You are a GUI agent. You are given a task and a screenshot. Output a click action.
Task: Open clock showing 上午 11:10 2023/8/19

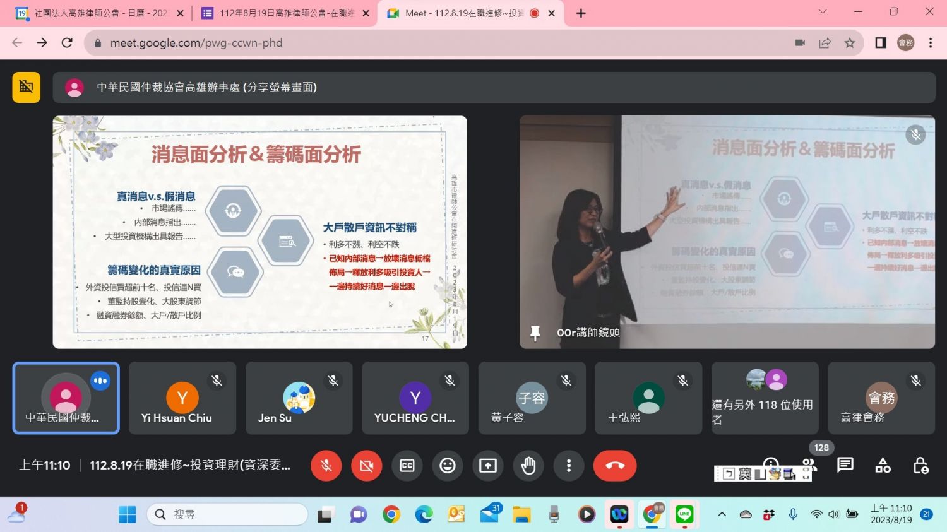point(891,514)
